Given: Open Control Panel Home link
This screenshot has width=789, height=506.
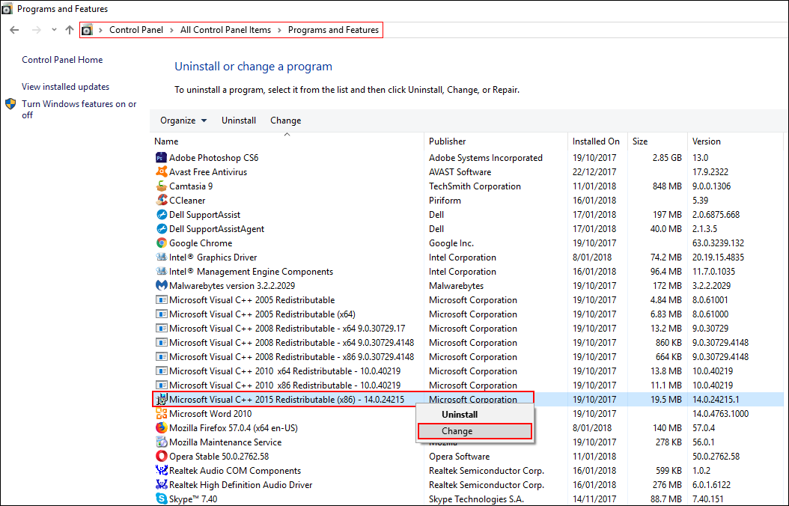Looking at the screenshot, I should tap(62, 59).
